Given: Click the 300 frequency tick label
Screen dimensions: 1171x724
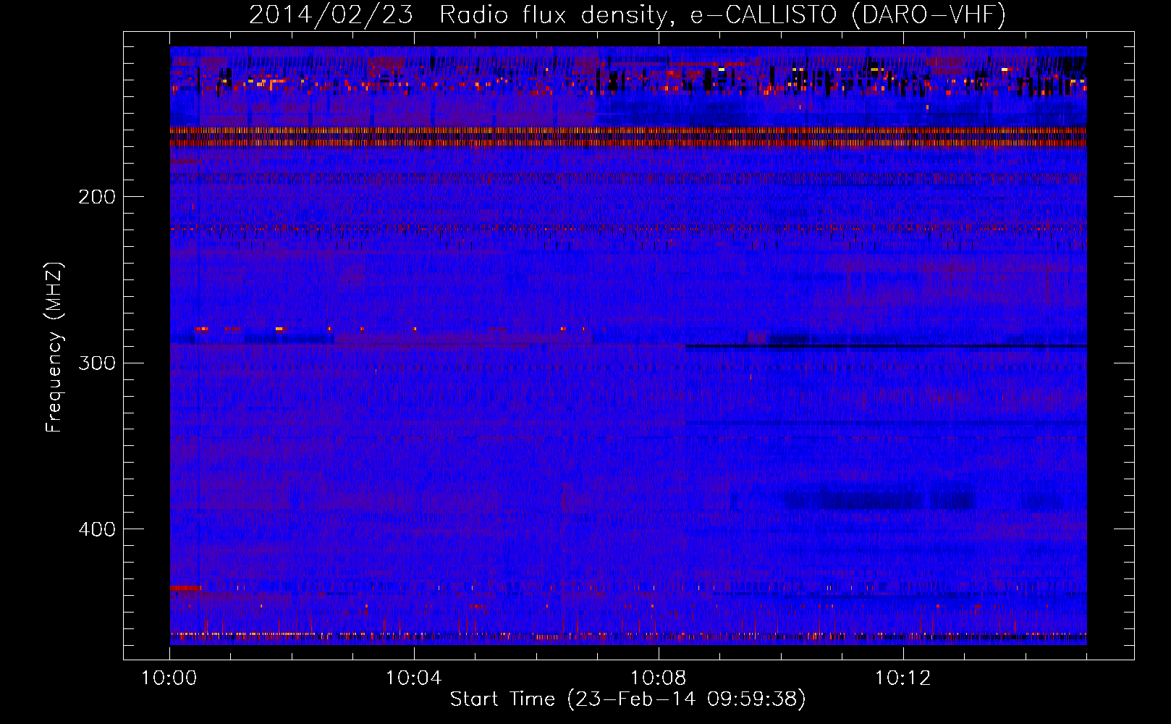Looking at the screenshot, I should coord(97,363).
